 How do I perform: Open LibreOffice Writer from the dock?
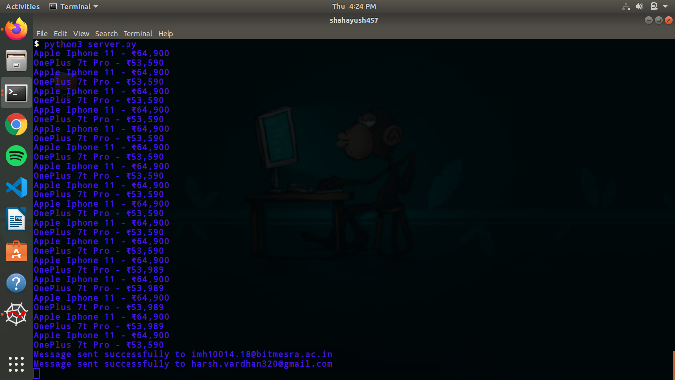tap(16, 219)
